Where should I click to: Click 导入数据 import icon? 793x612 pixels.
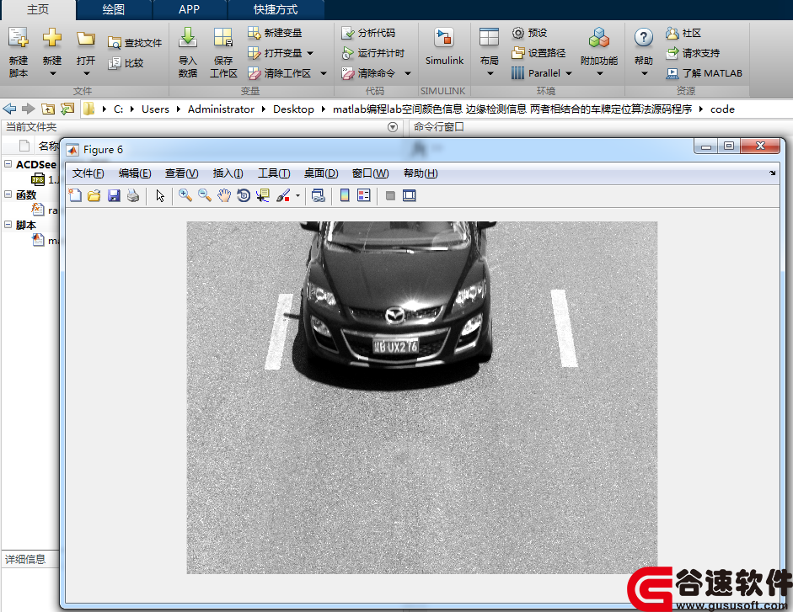[x=188, y=52]
